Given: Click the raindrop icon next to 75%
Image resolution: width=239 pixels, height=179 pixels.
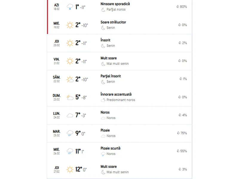Looking at the screenshot, I should [x=178, y=133].
